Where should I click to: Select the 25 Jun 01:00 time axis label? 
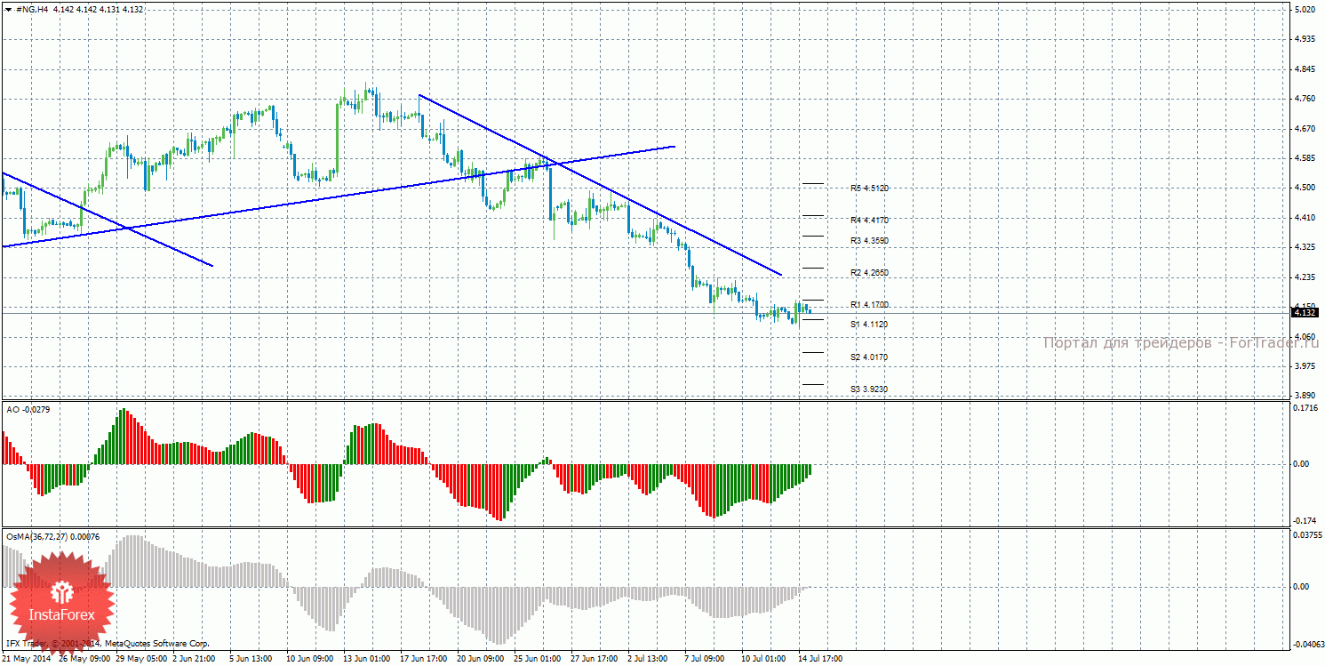coord(537,659)
